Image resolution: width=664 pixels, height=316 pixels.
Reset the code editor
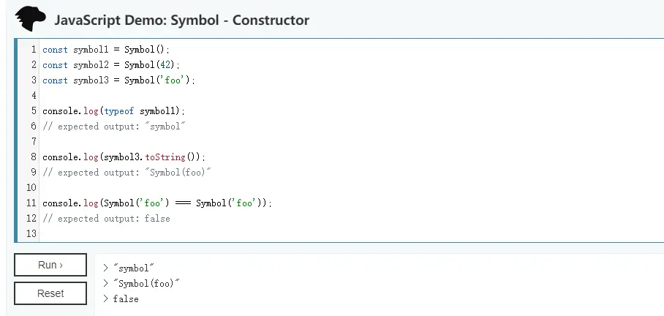(x=50, y=293)
